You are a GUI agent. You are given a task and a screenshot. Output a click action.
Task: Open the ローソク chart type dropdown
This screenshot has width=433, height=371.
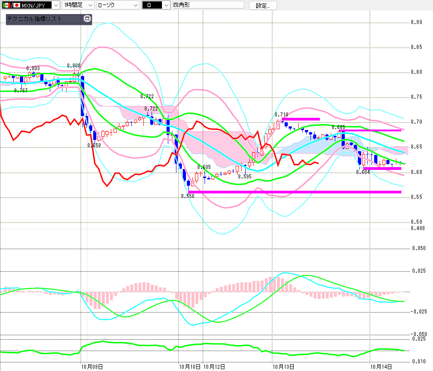tap(118, 5)
